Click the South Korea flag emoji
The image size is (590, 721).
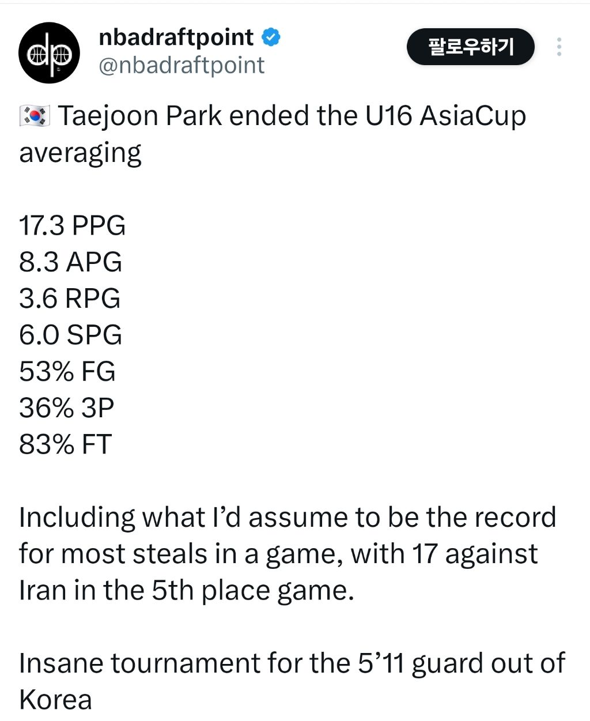pyautogui.click(x=35, y=116)
